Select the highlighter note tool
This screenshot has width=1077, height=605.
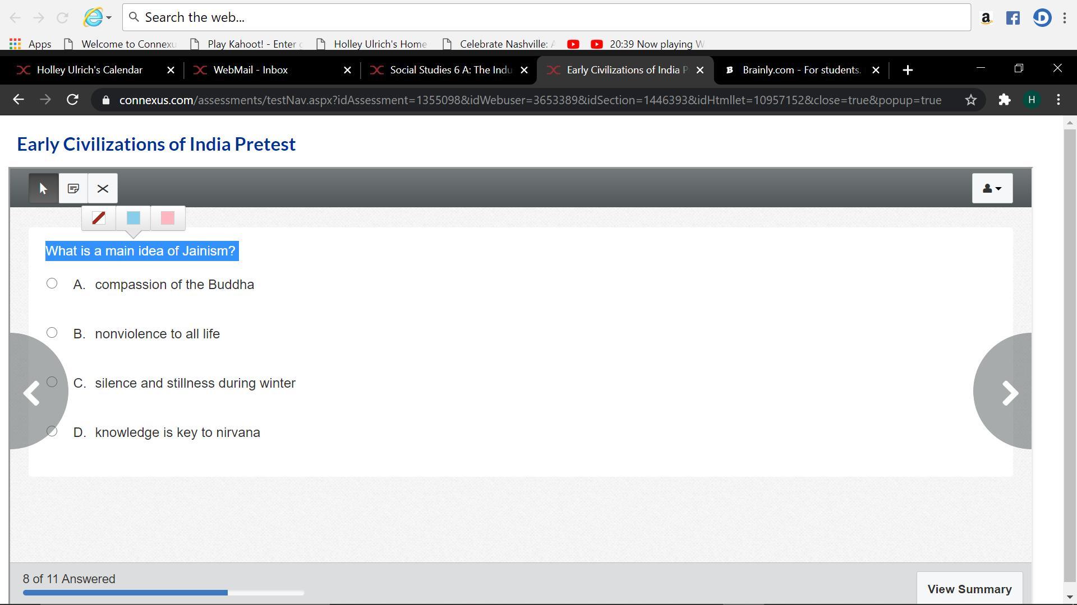pyautogui.click(x=73, y=189)
